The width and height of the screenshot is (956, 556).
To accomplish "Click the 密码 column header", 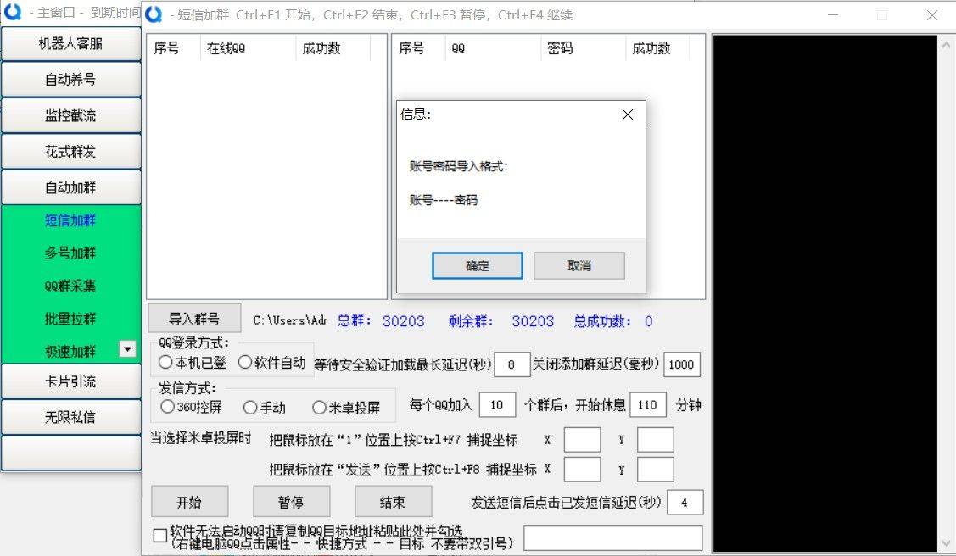I will point(583,48).
